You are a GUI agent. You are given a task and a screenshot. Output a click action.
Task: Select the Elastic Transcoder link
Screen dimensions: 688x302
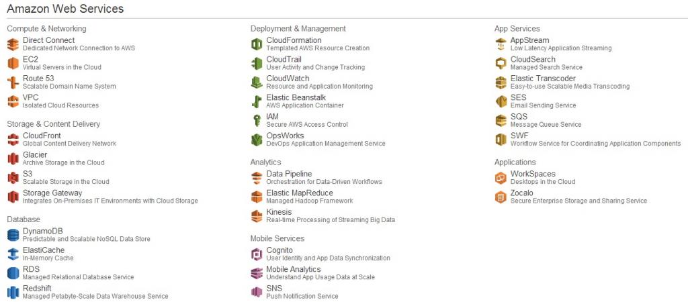[x=543, y=79]
